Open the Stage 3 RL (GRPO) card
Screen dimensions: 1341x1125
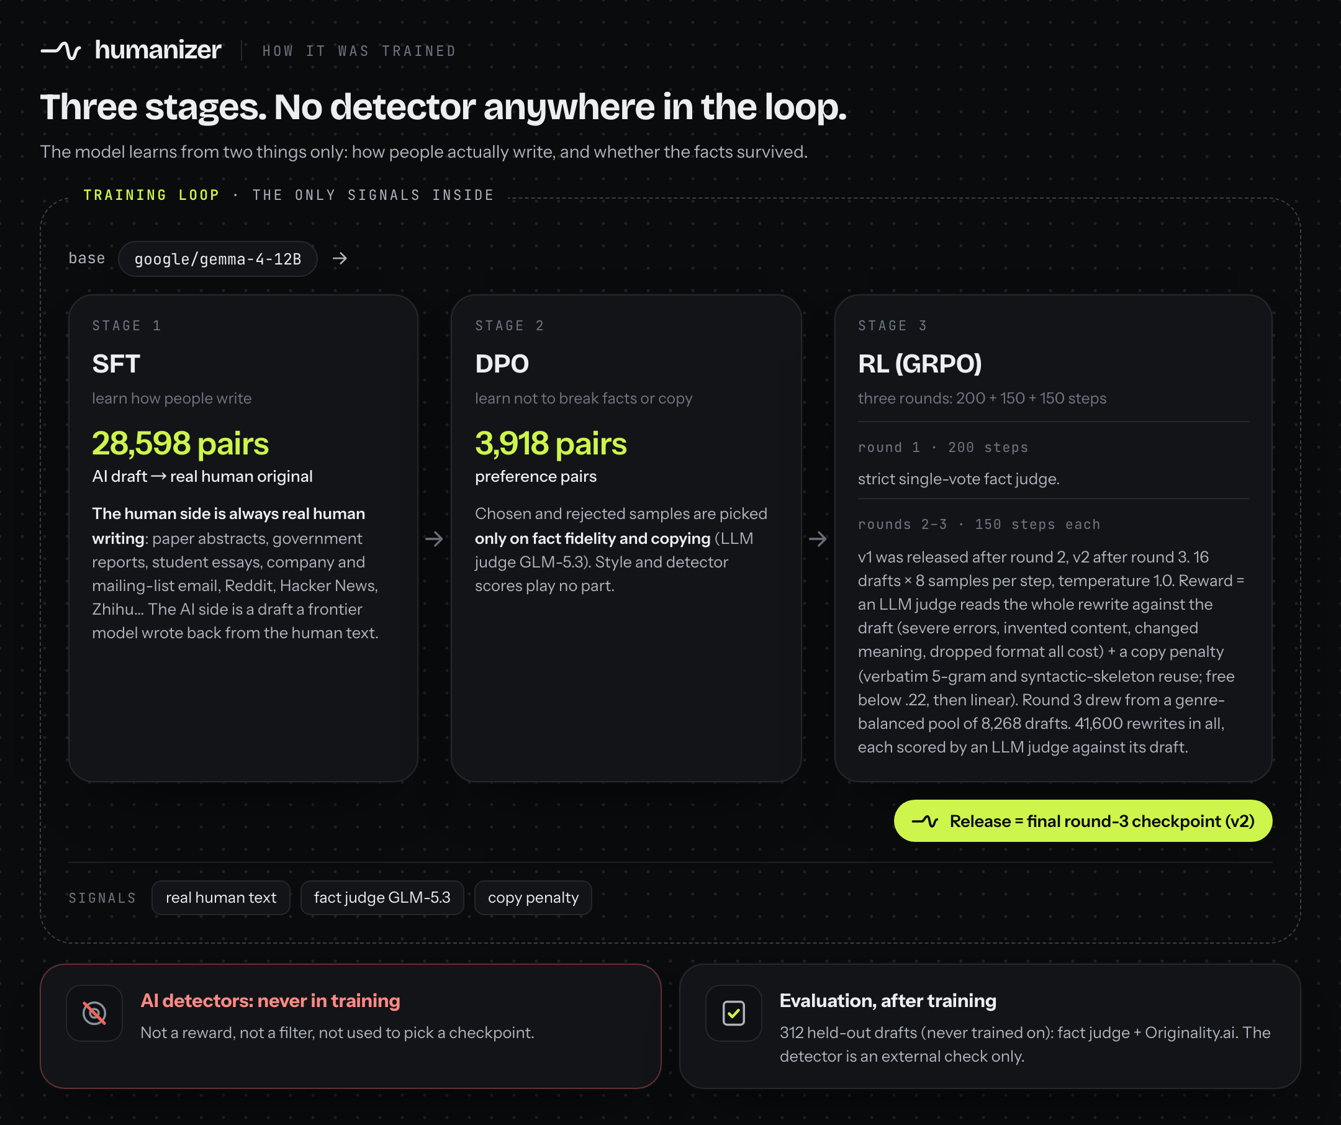click(x=1054, y=538)
